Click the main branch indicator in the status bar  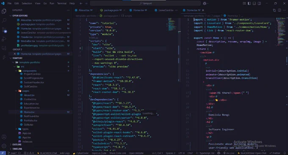tap(12, 153)
